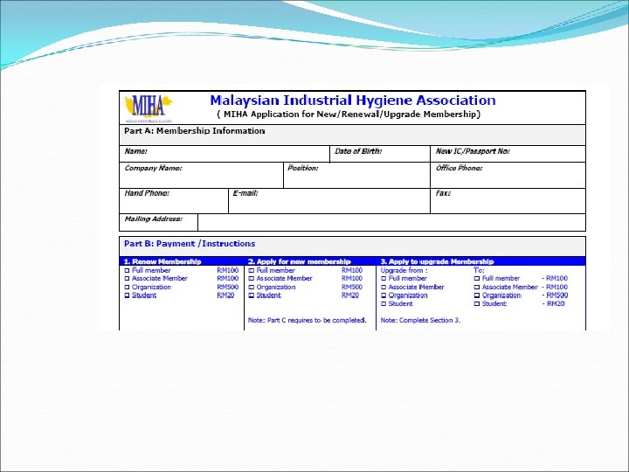This screenshot has height=472, width=629.
Task: Click the Date of Birth field
Action: 380,154
